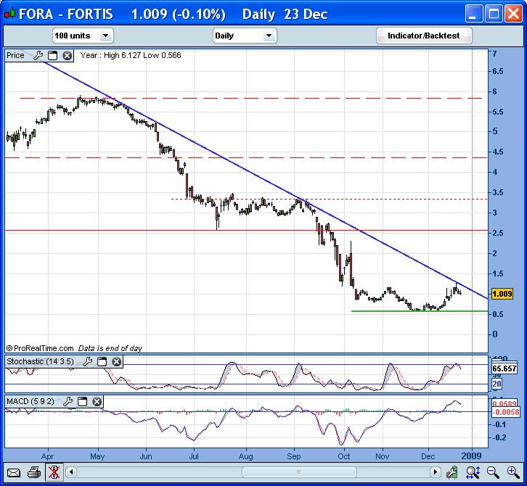Select the green horizontal support line
527x486 pixels.
pyautogui.click(x=420, y=311)
